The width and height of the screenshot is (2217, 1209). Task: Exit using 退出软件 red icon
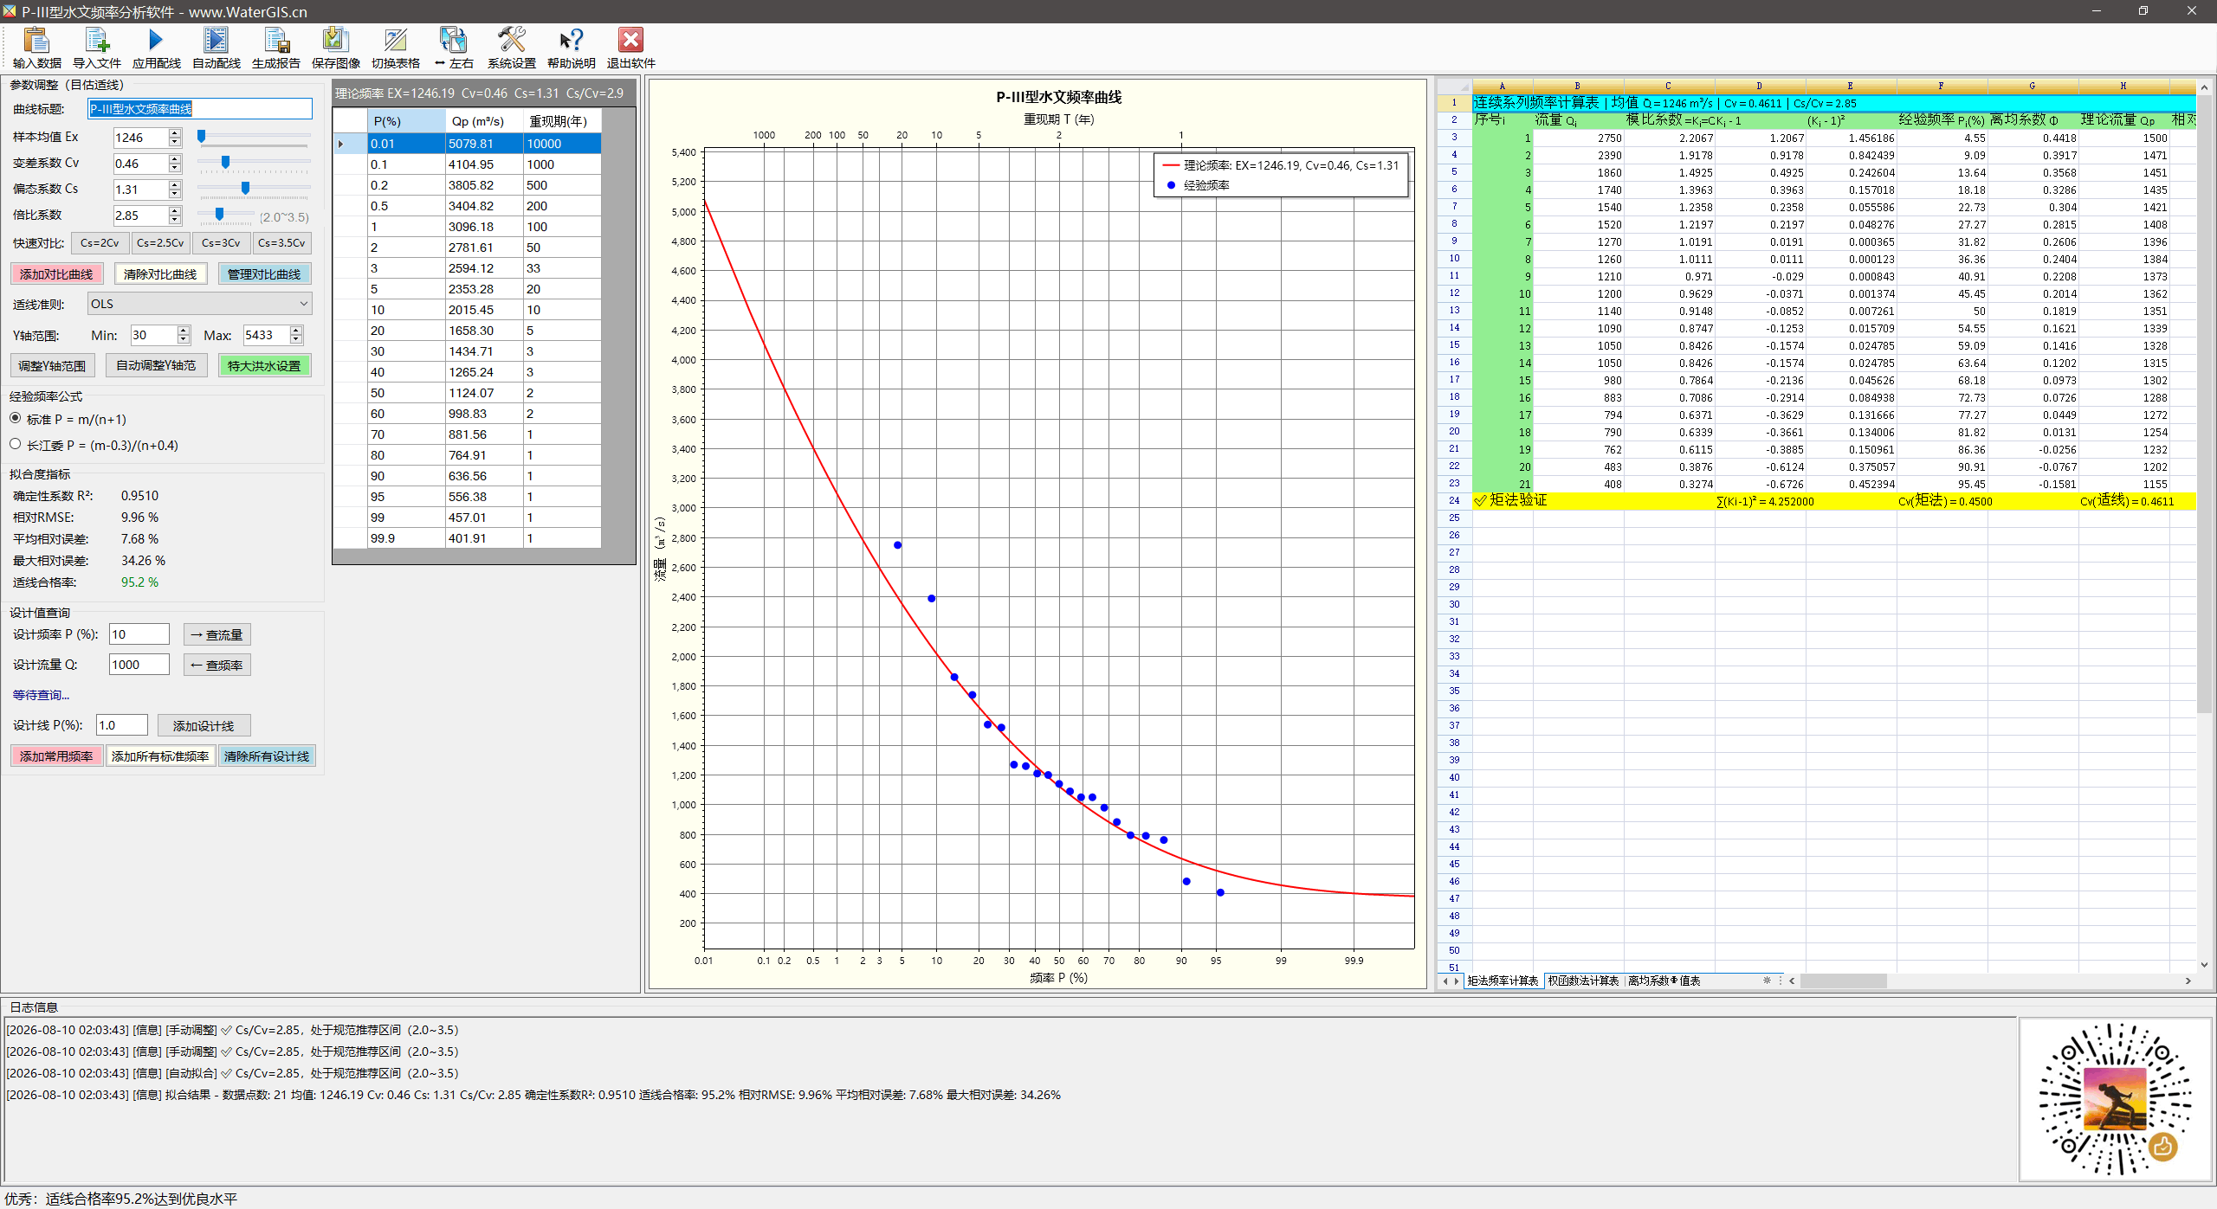[630, 48]
